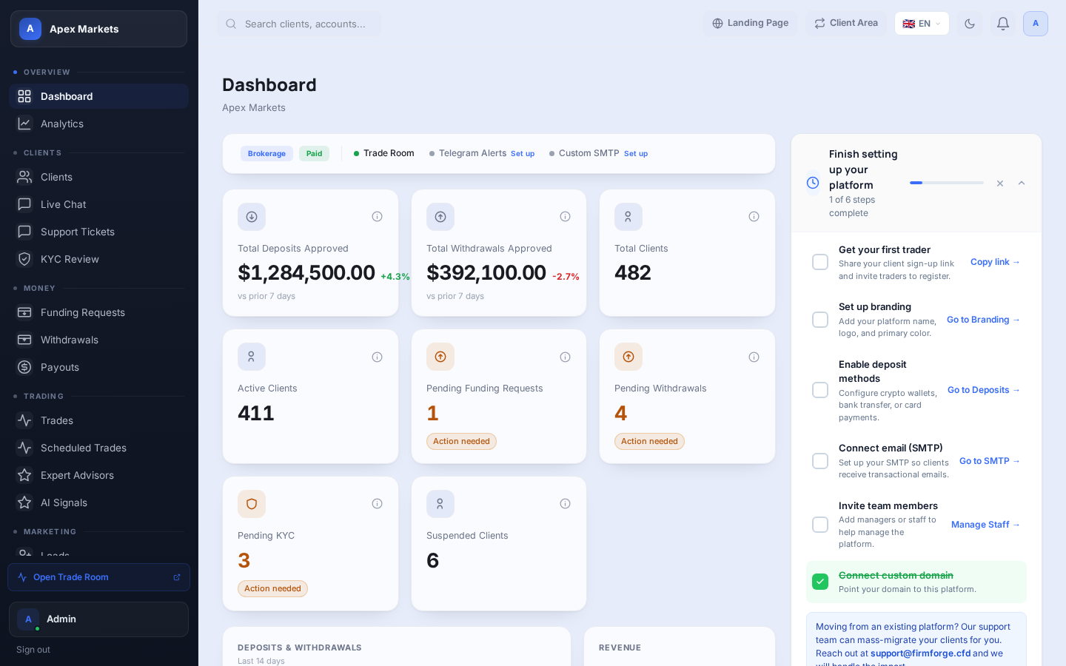Click info icon on Pending KYC card
Image resolution: width=1066 pixels, height=666 pixels.
coord(377,504)
